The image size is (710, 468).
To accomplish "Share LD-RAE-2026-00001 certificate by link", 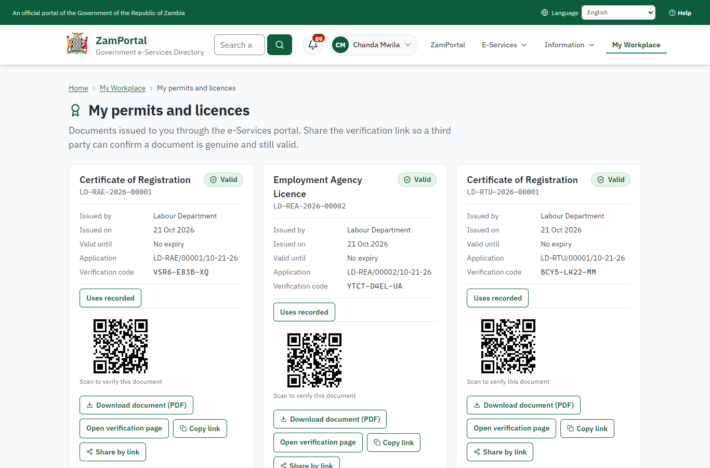I will pos(113,452).
